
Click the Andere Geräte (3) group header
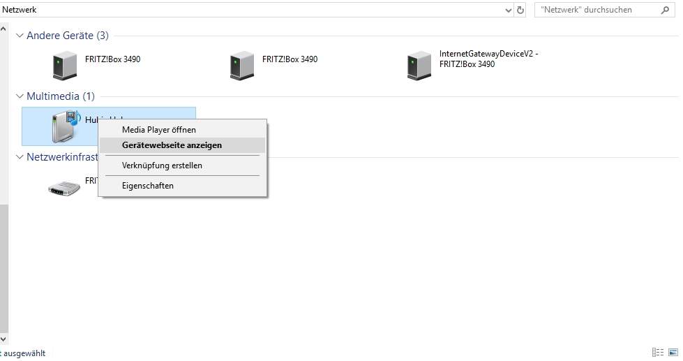68,36
